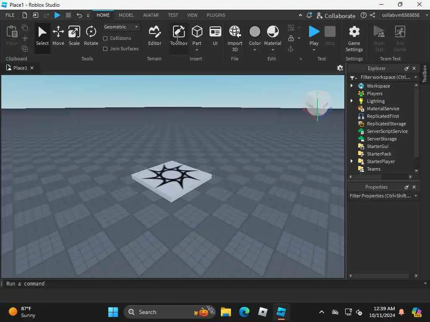Open the Part dropdown arrow
This screenshot has width=430, height=322.
[x=197, y=50]
